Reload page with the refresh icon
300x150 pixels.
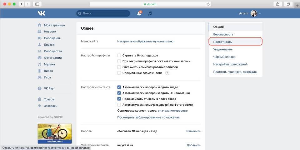[x=208, y=4]
